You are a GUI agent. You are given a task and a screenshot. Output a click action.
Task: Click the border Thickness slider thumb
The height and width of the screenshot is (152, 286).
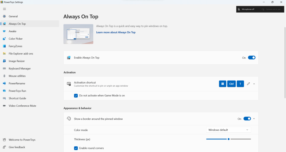tap(228, 139)
